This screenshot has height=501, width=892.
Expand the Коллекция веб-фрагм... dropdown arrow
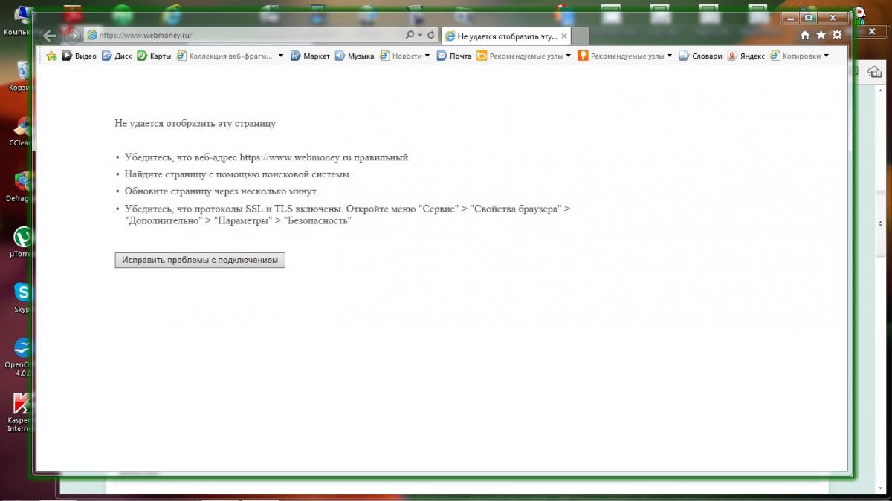coord(281,56)
